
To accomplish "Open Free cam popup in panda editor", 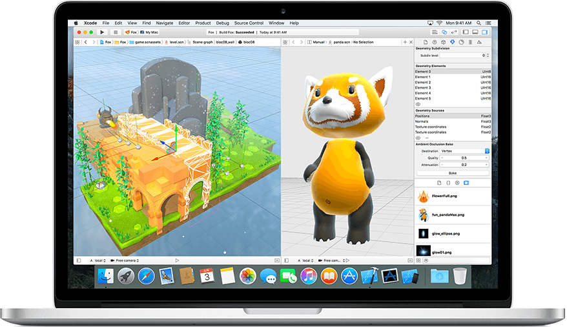I will click(x=331, y=260).
